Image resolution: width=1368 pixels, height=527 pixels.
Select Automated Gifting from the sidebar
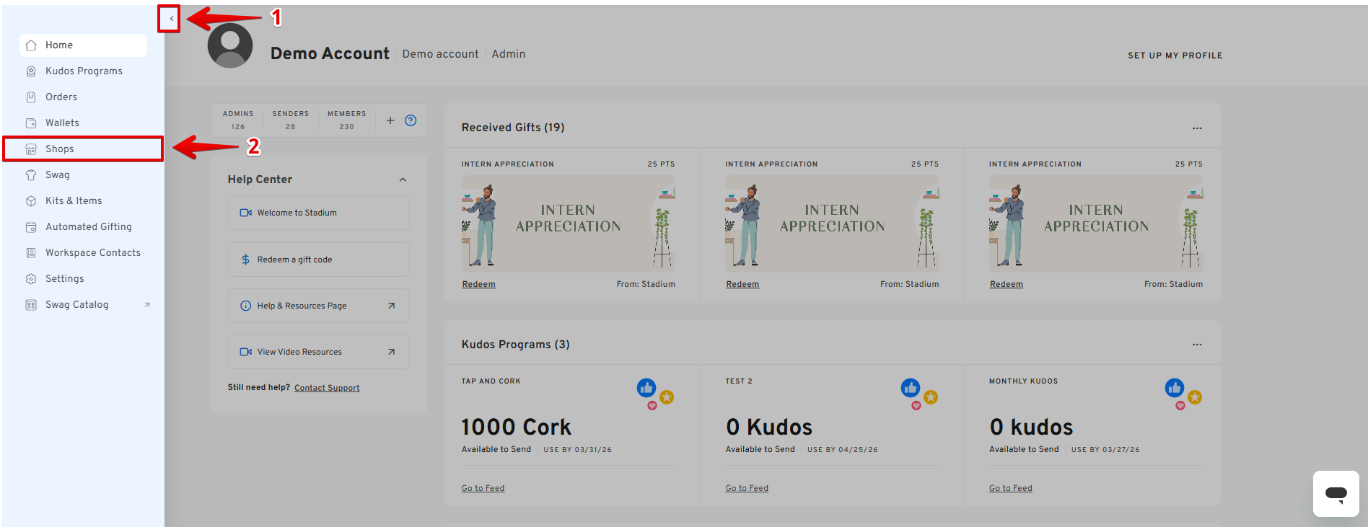point(88,227)
